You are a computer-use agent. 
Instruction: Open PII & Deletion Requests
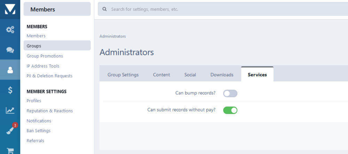click(49, 76)
